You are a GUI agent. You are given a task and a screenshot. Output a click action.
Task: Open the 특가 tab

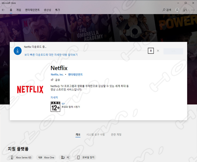click(57, 10)
